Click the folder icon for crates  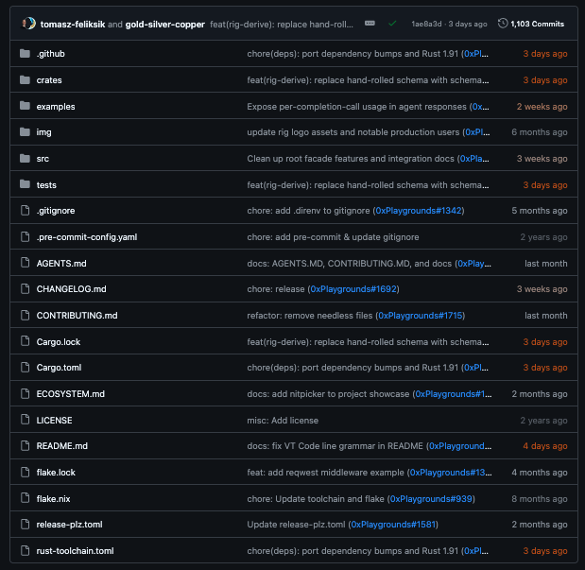coord(25,80)
